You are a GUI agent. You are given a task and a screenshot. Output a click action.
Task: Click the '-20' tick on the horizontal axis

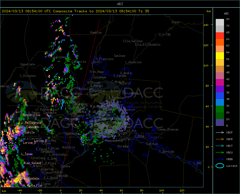pyautogui.click(x=40, y=191)
